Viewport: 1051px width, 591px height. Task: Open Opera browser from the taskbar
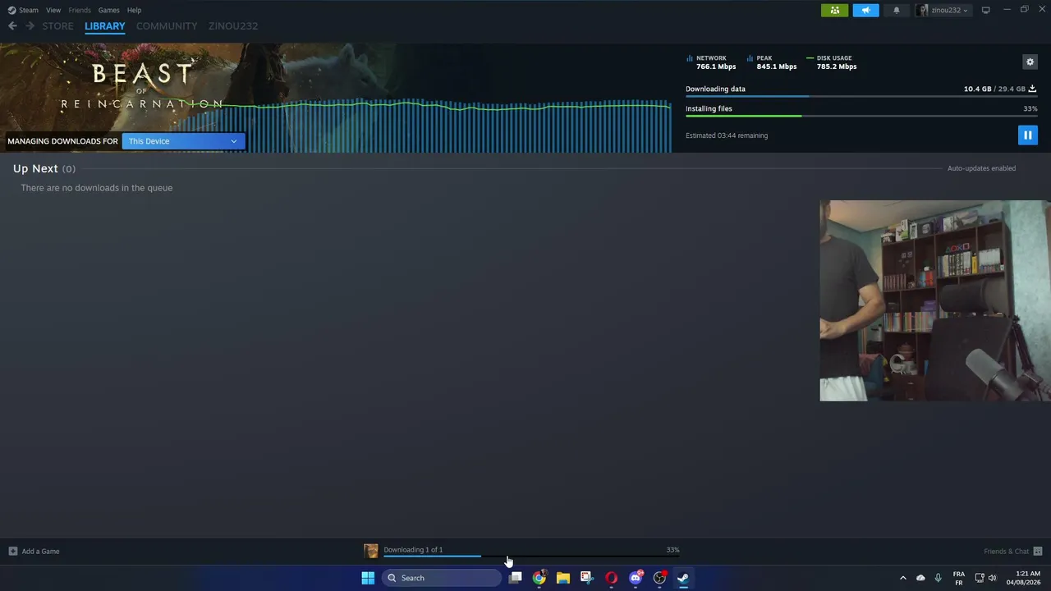(x=611, y=578)
